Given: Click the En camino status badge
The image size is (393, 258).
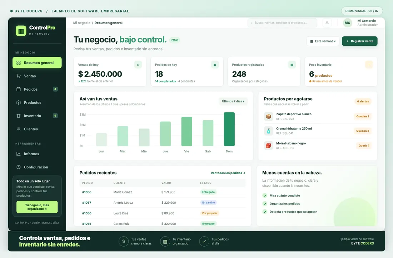Looking at the screenshot, I should tap(209, 203).
